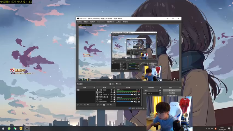Click the transition duration 300 ms field
The height and width of the screenshot is (131, 233).
[x=153, y=93]
